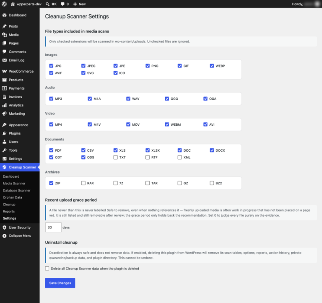Open Orphan Data submenu item

pos(12,197)
